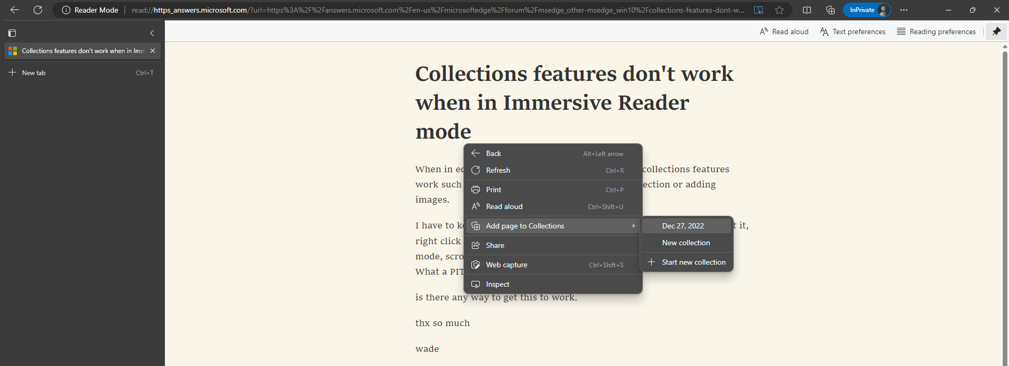Choose Read aloud in the context menu
Image resolution: width=1009 pixels, height=366 pixels.
(553, 206)
